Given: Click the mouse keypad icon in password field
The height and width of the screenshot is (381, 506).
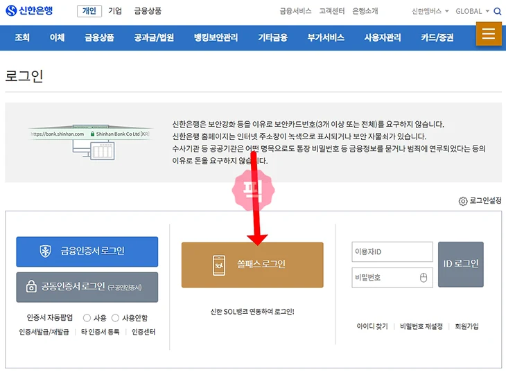Looking at the screenshot, I should click(424, 278).
